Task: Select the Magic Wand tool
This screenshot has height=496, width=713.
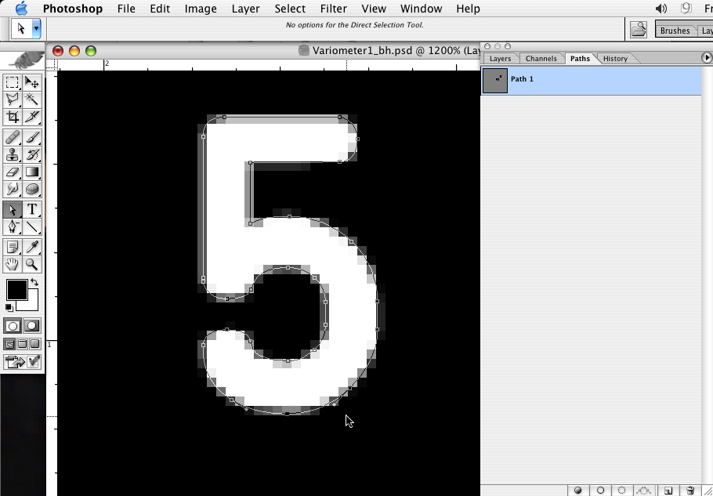Action: (x=32, y=100)
